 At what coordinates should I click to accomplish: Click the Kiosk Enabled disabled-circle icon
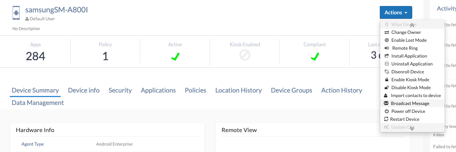245,56
